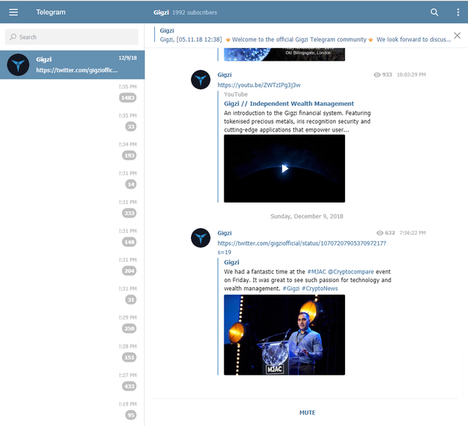Click the sidebar Search input field
Screen dimensions: 468x426
click(72, 37)
